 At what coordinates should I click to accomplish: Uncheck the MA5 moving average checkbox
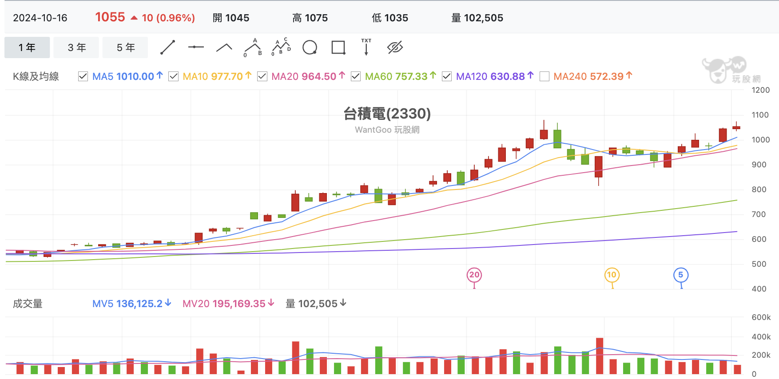pos(83,76)
